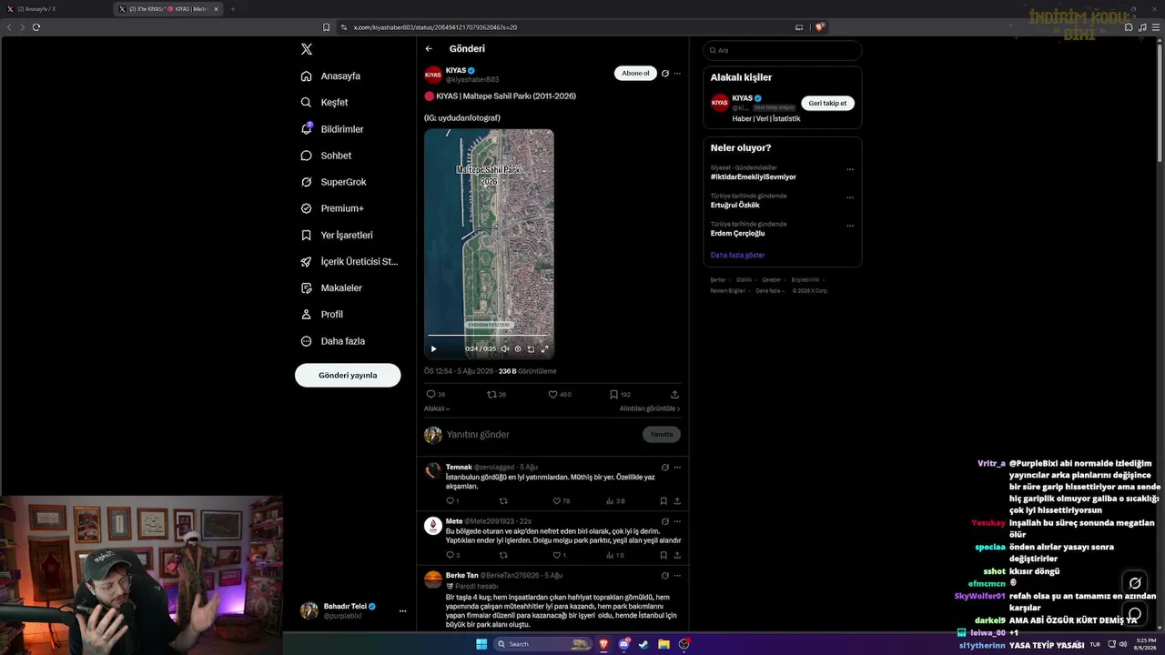Open Keşfet in the sidebar
Screen dimensions: 1165x655
coord(325,103)
